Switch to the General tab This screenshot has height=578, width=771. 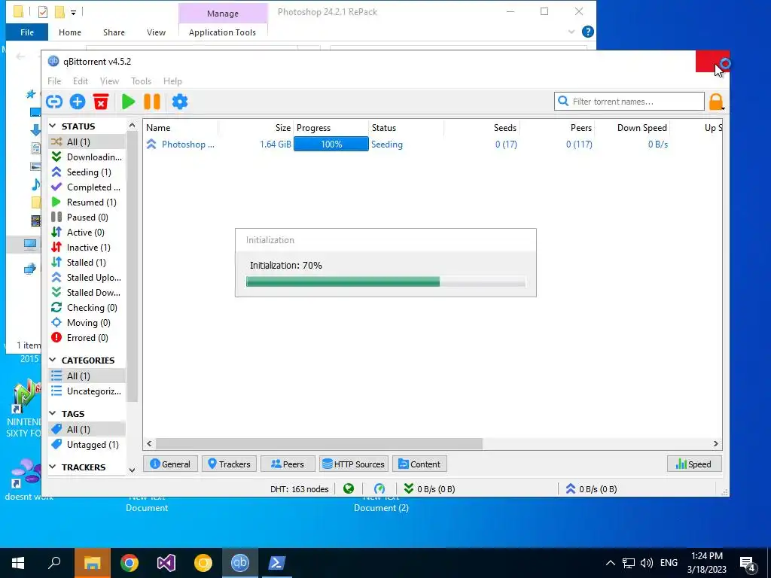click(x=170, y=464)
